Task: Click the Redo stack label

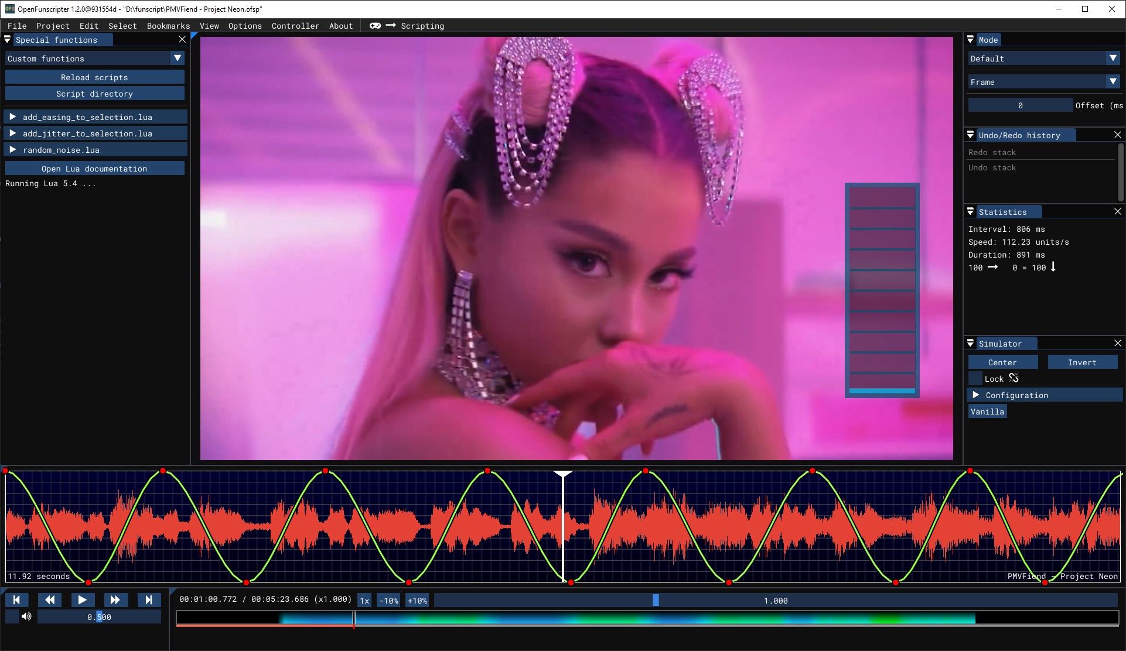Action: pyautogui.click(x=992, y=152)
